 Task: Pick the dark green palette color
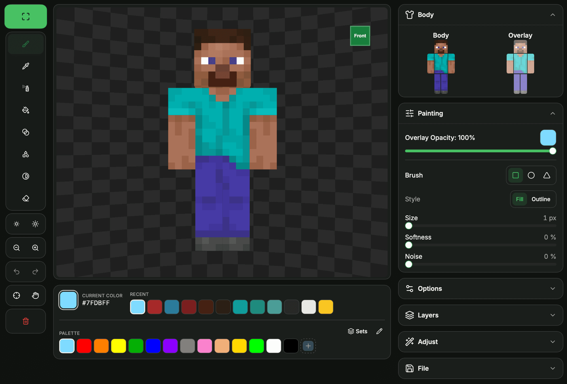pyautogui.click(x=136, y=346)
